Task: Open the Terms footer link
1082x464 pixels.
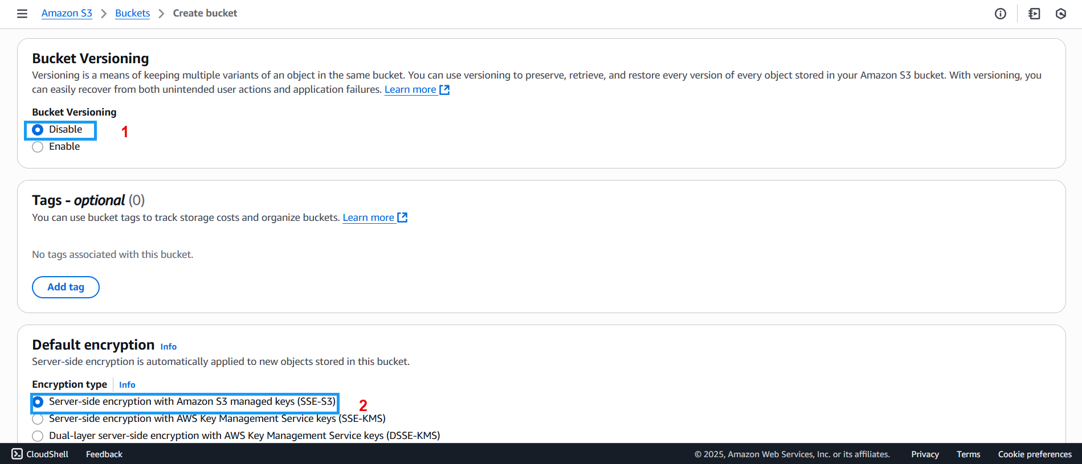Action: [968, 454]
